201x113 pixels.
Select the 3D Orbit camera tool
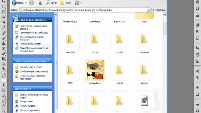[4, 101]
